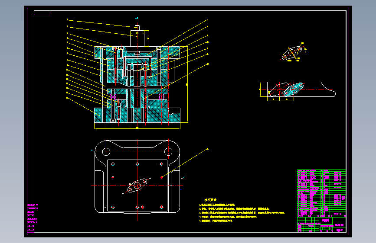This screenshot has width=376, height=243.
Task: Select the right magenta spring in section view
Action: click(162, 96)
